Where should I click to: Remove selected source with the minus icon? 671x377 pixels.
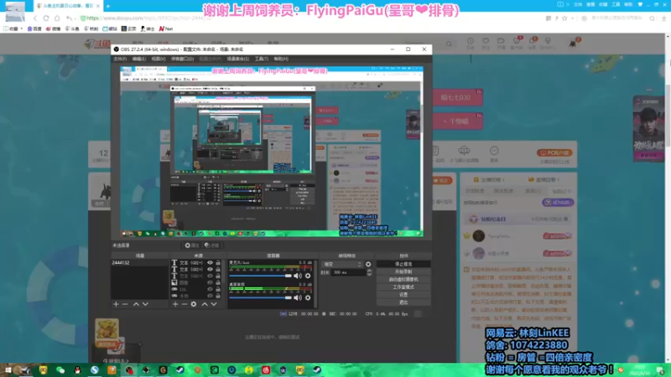coord(185,304)
